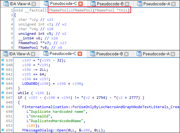
Task: Click variable v193 in if condition
Action: point(33,98)
